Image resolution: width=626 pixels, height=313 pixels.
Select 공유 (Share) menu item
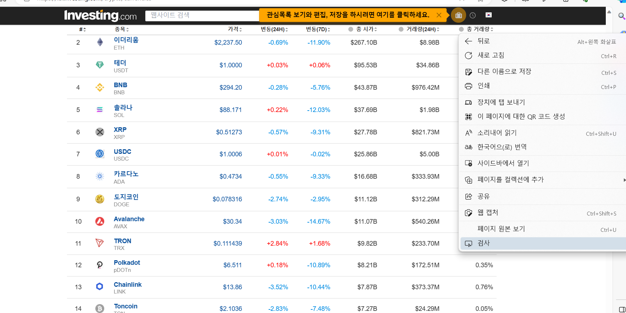click(x=542, y=196)
